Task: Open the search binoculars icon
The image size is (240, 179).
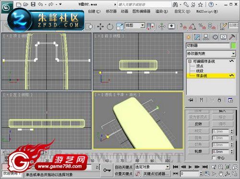Action: [x=175, y=5]
